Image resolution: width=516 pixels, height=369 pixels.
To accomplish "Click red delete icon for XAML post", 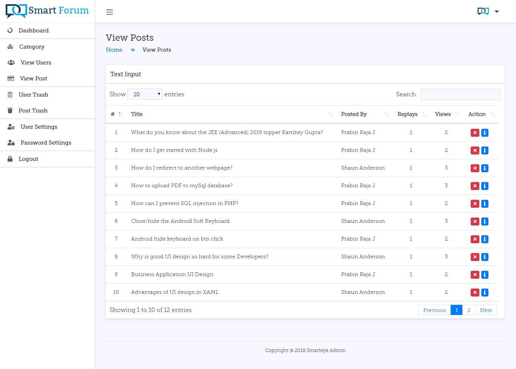I will coord(475,292).
